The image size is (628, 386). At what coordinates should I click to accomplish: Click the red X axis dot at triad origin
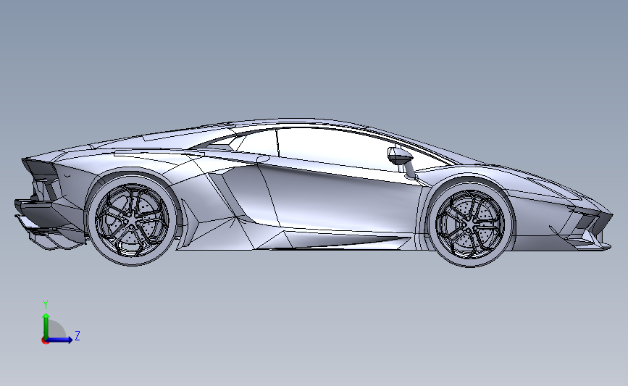(x=45, y=341)
